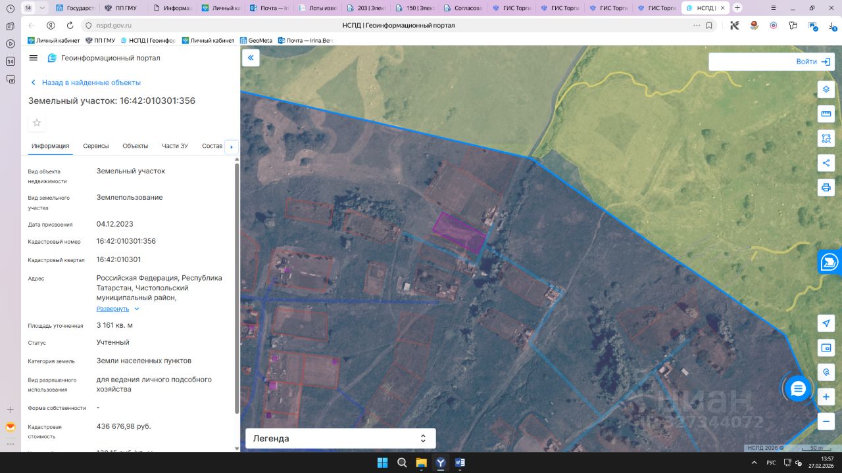Open Microsoft Word from the taskbar
This screenshot has width=842, height=473.
point(460,462)
